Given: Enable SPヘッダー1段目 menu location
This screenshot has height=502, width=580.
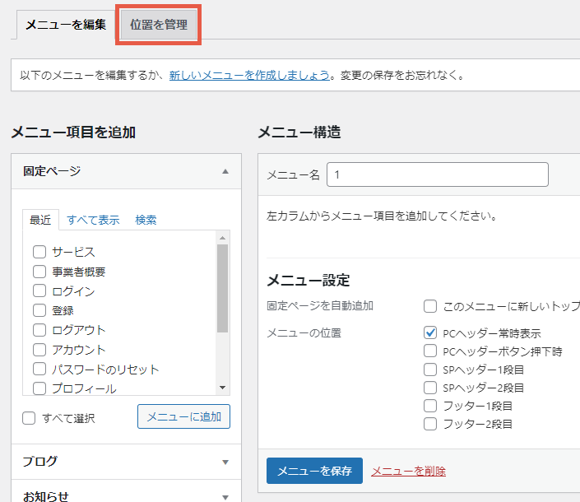Looking at the screenshot, I should click(430, 370).
